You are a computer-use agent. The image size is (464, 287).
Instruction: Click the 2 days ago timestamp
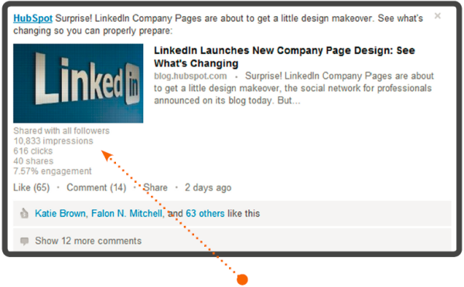208,187
